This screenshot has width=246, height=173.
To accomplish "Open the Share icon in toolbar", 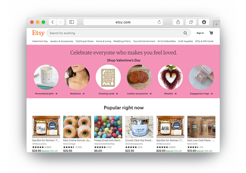I will point(178,22).
